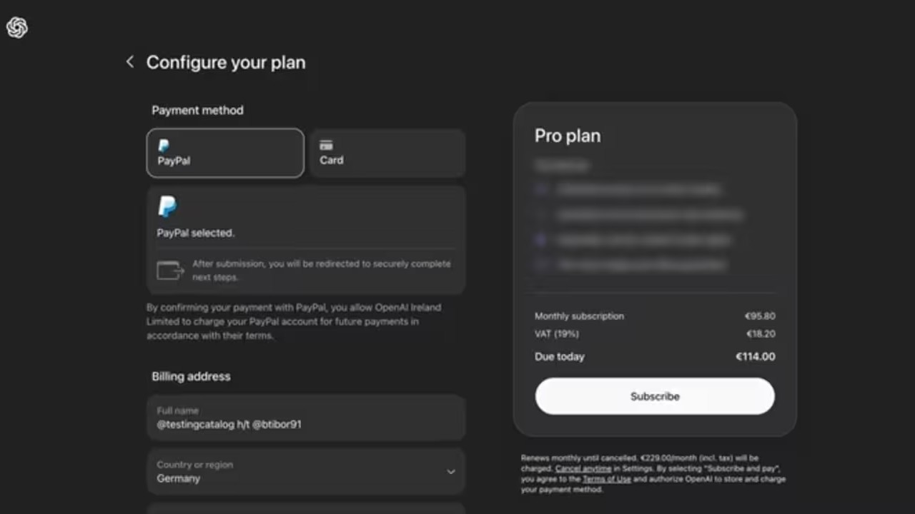Click the OpenAI logo in the corner

pyautogui.click(x=16, y=28)
